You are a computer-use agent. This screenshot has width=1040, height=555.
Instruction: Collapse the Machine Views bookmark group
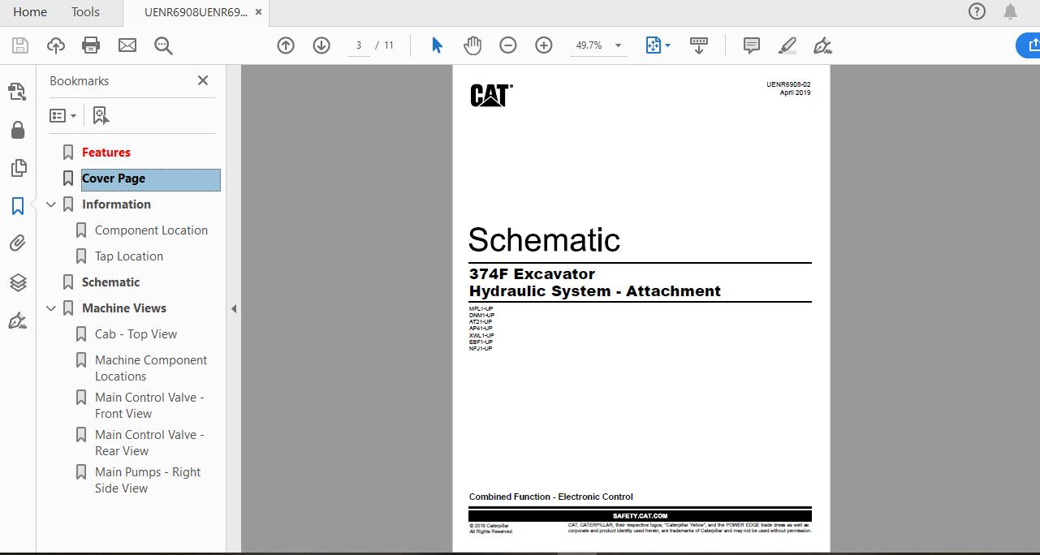51,308
